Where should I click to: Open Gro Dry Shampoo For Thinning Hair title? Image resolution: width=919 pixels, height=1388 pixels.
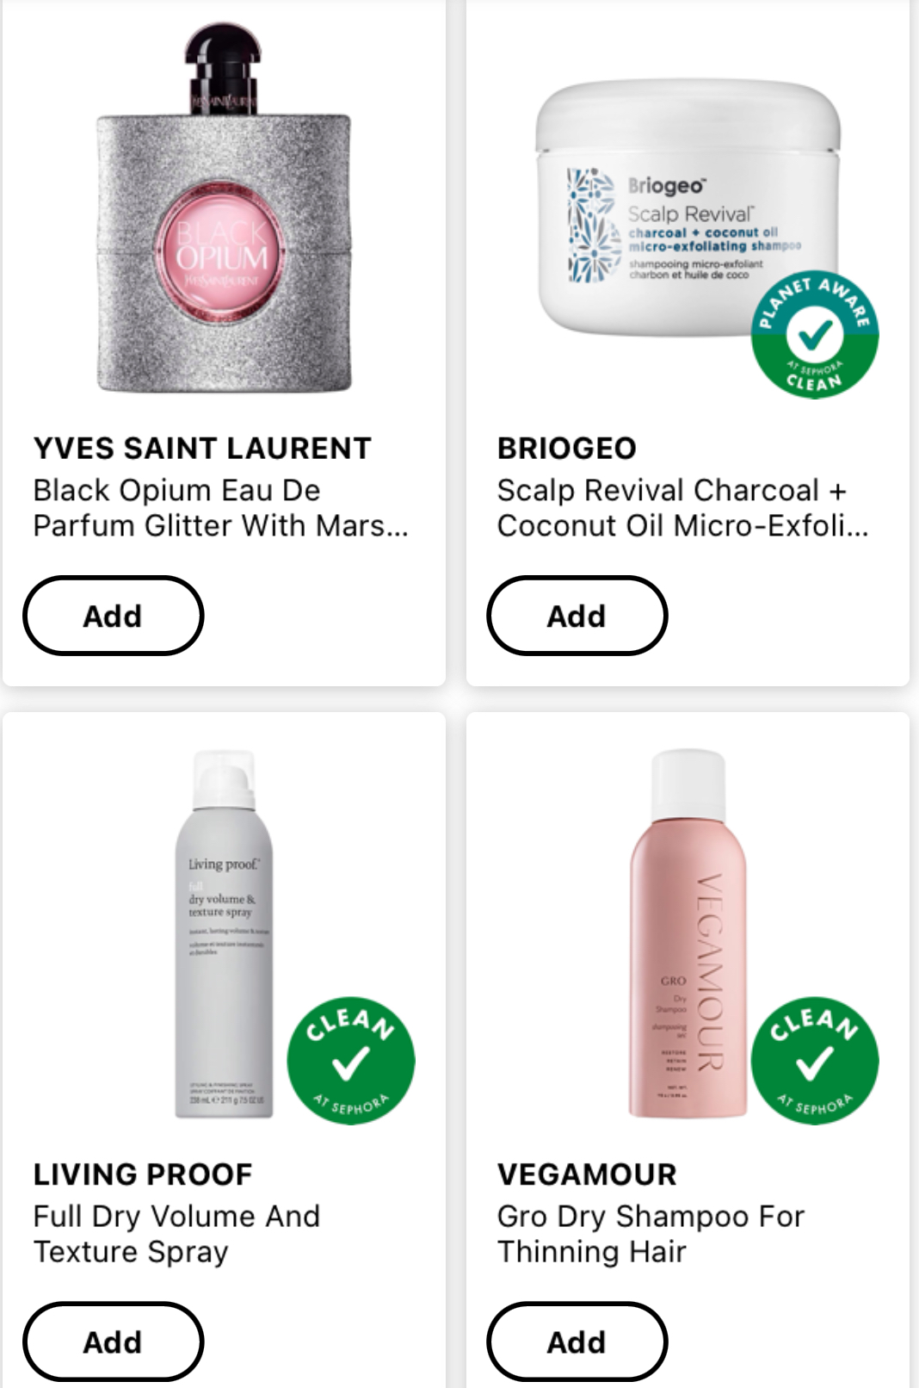coord(651,1234)
